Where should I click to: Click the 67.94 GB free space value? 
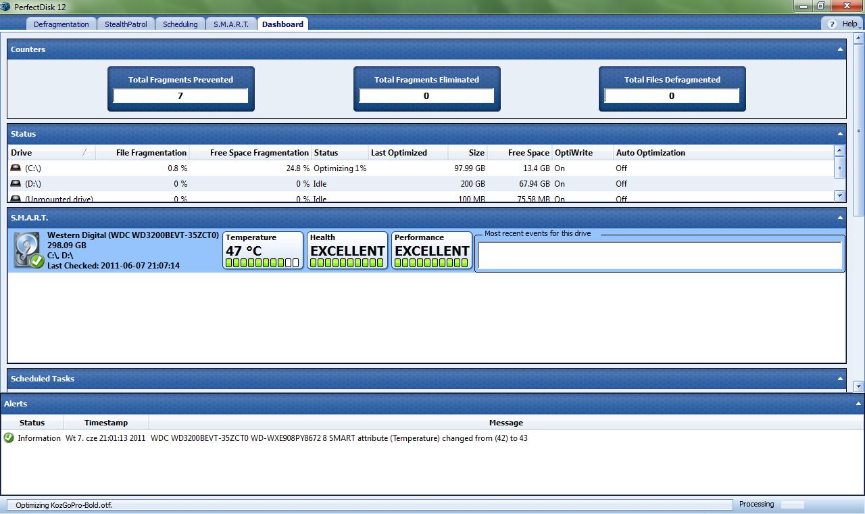click(534, 184)
